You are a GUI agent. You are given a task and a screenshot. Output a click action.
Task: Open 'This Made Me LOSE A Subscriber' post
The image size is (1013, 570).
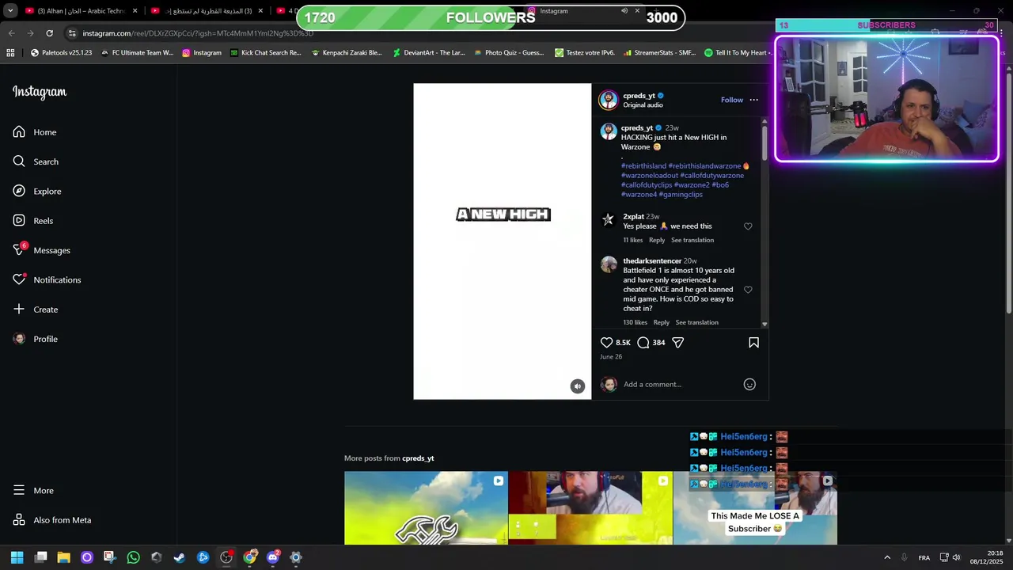[755, 508]
